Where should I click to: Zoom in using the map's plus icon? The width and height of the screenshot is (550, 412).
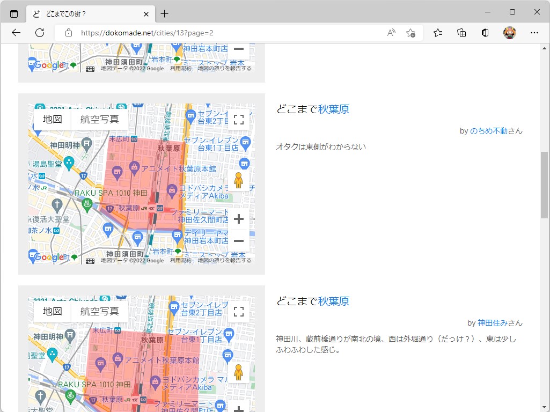pos(239,219)
